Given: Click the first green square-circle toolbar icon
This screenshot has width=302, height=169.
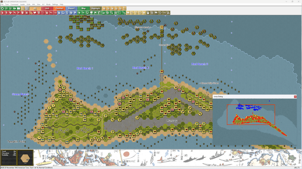Looking at the screenshot, I should tap(3, 8).
